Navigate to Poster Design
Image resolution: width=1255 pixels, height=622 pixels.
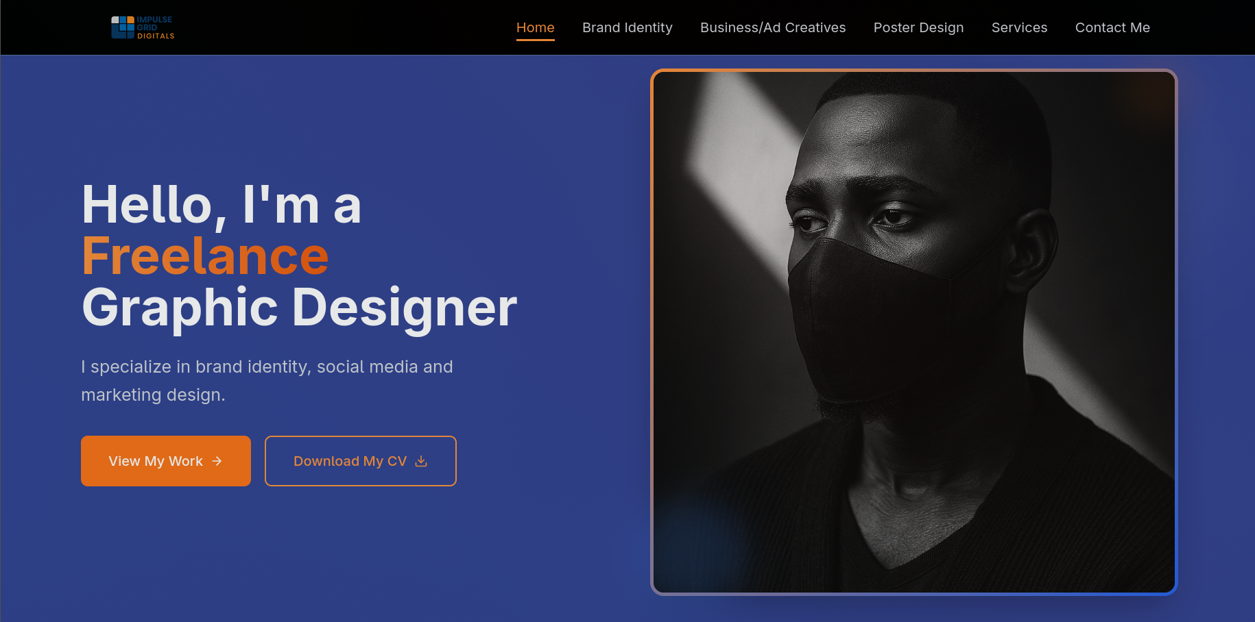tap(919, 27)
